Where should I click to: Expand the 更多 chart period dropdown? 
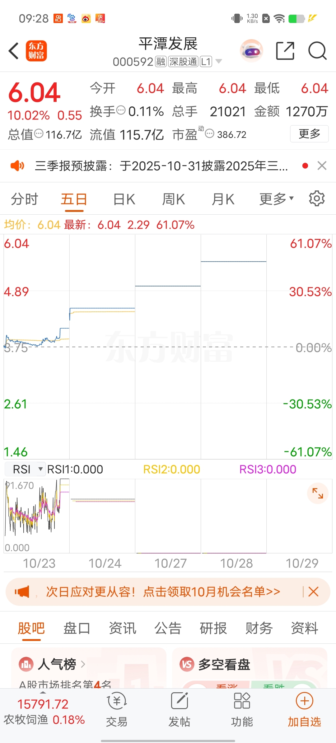(277, 199)
